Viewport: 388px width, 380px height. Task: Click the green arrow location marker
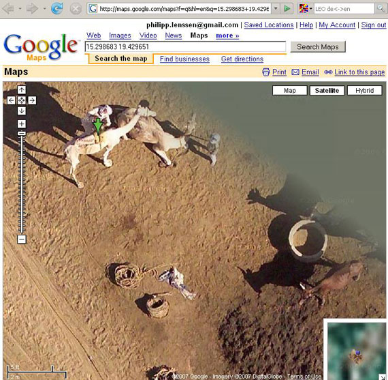98,126
